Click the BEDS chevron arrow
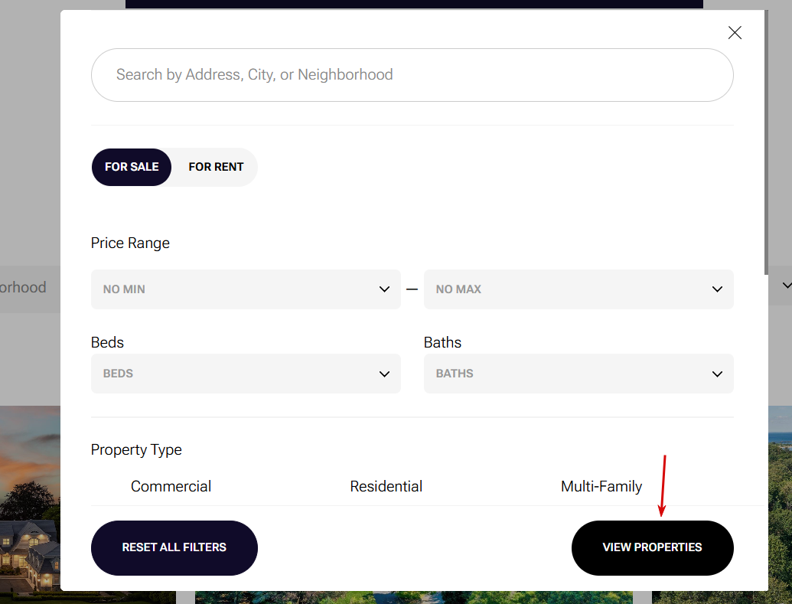Viewport: 792px width, 604px height. tap(384, 374)
